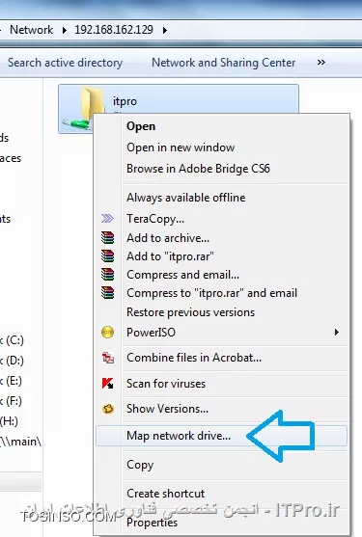Click the Show Versions icon
362x537 pixels.
click(108, 409)
